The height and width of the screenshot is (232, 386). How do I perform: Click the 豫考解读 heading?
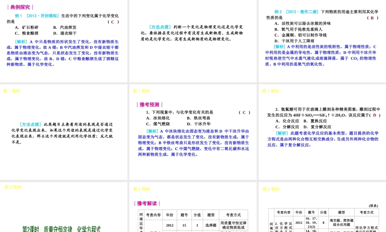click(147, 203)
